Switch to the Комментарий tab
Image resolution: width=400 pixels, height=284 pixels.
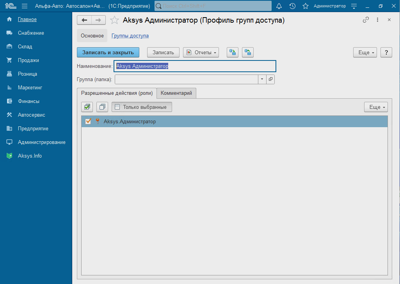click(x=176, y=93)
